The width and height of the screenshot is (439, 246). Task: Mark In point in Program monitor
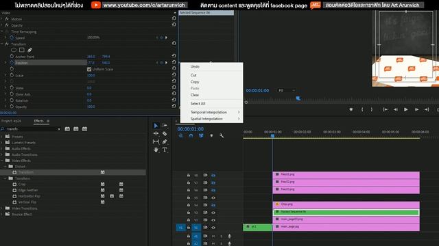pyautogui.click(x=362, y=109)
